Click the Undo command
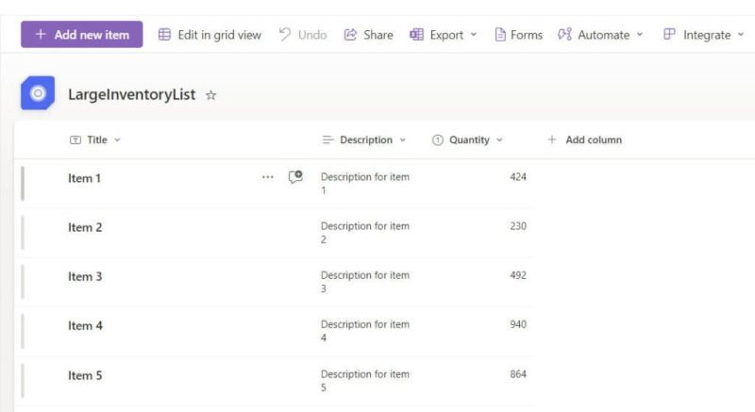Viewport: 755px width, 412px height. (302, 35)
